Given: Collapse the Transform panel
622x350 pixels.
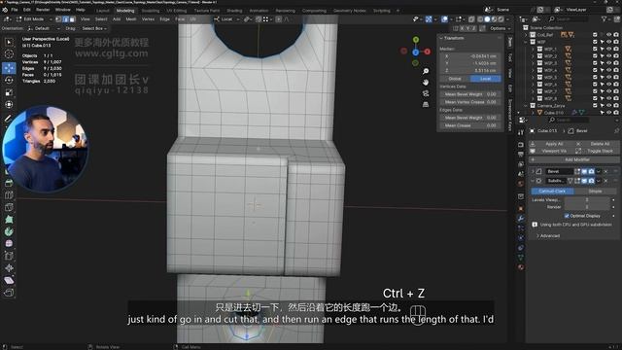Looking at the screenshot, I should 441,38.
